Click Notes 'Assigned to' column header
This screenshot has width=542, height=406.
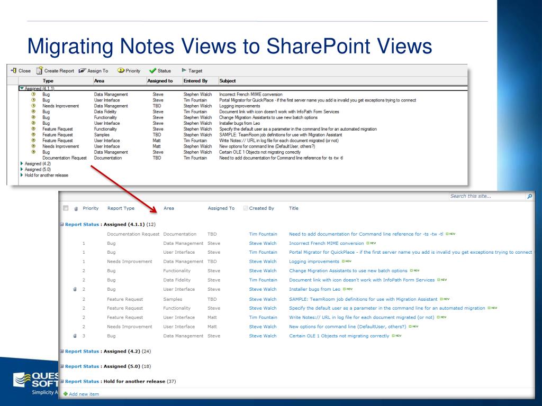[x=160, y=81]
